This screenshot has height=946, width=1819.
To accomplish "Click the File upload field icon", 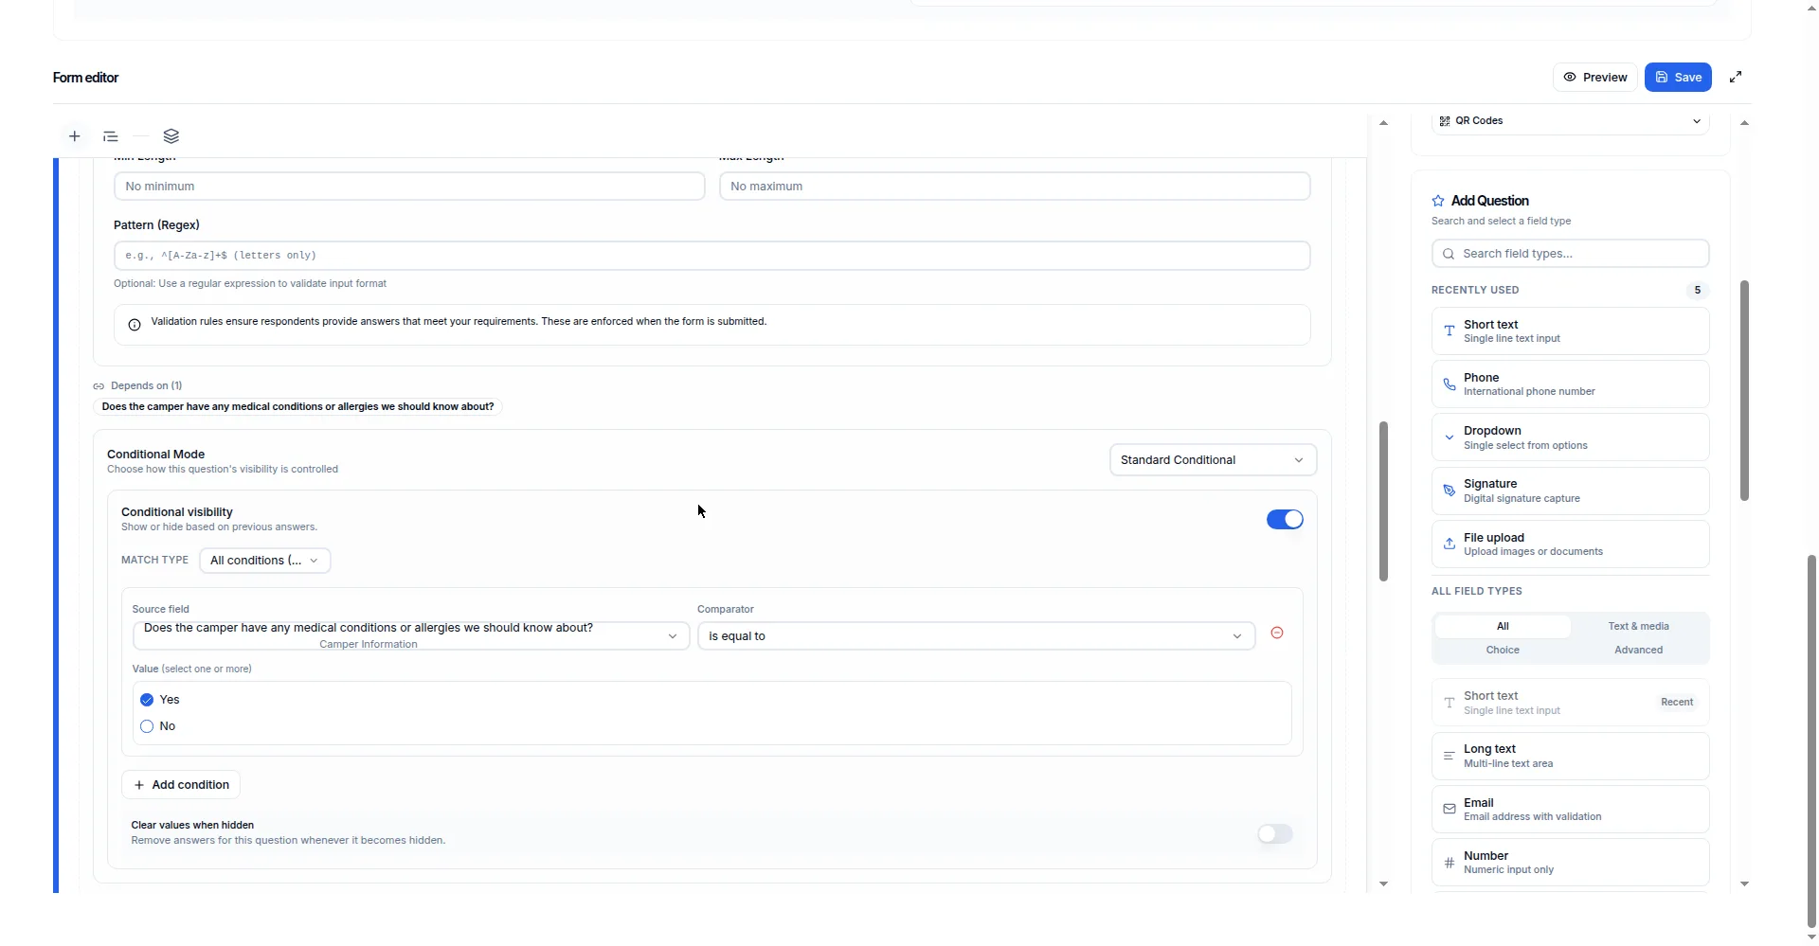I will coord(1449,544).
